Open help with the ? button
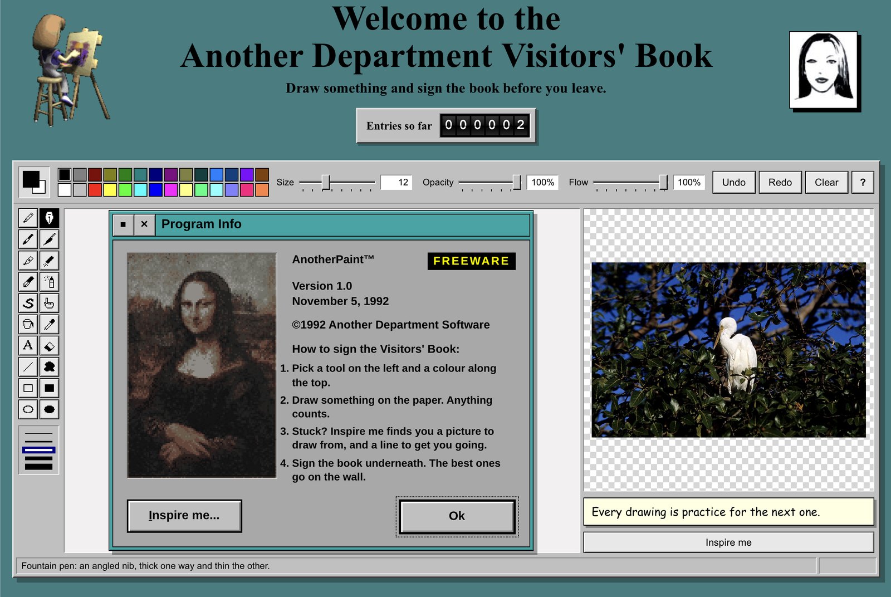 pyautogui.click(x=863, y=182)
